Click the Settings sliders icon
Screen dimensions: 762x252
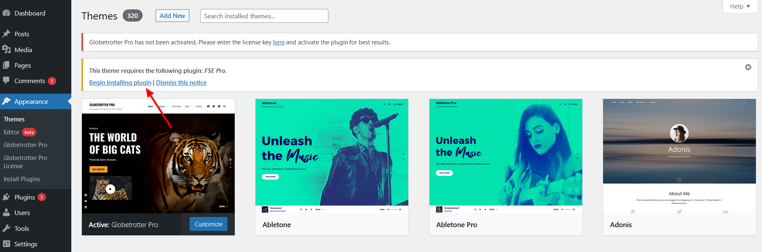point(6,244)
